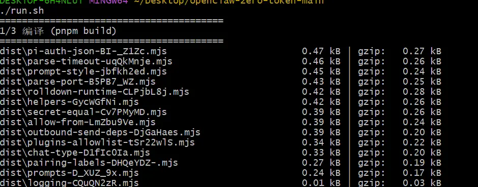Click gzip value 0.25 kB for parse-port
478x187 pixels.
(422, 82)
